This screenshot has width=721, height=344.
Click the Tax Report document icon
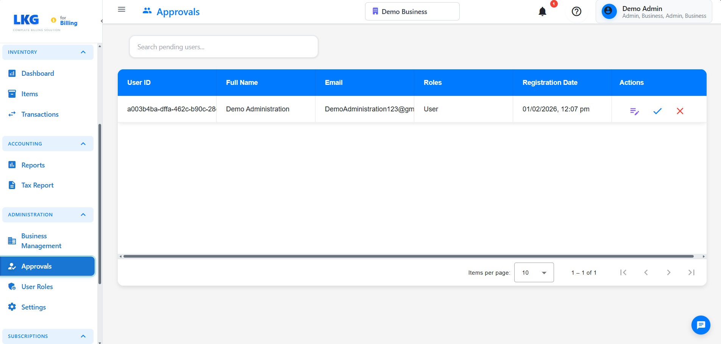coord(12,185)
